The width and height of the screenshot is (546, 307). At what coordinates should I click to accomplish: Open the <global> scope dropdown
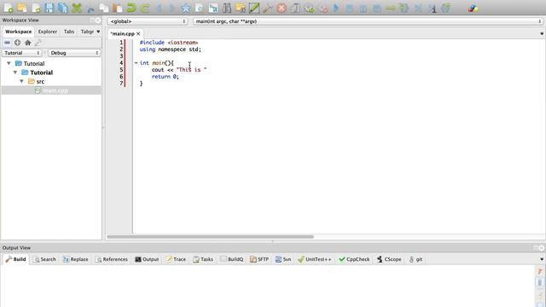[x=148, y=21]
